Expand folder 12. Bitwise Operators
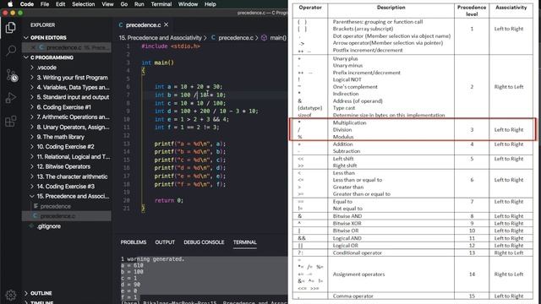Viewport: 541px width, 304px height. (63, 166)
